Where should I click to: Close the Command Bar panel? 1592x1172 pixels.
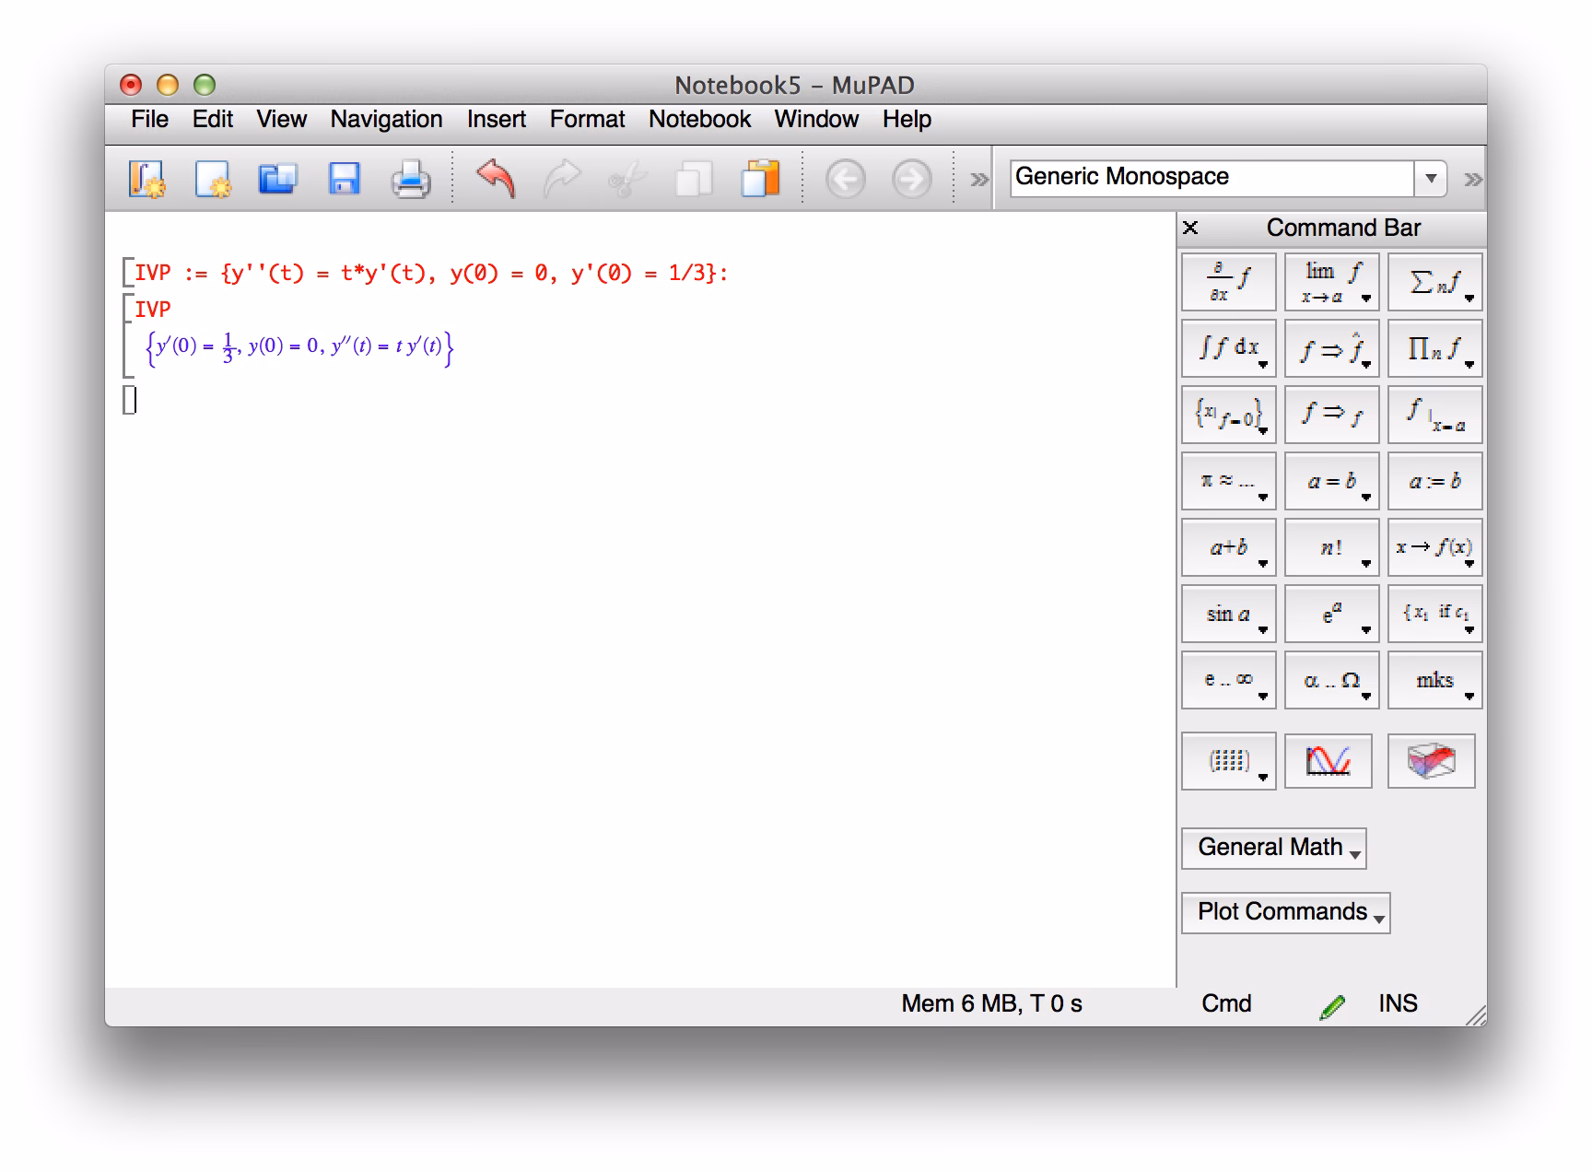[1190, 227]
